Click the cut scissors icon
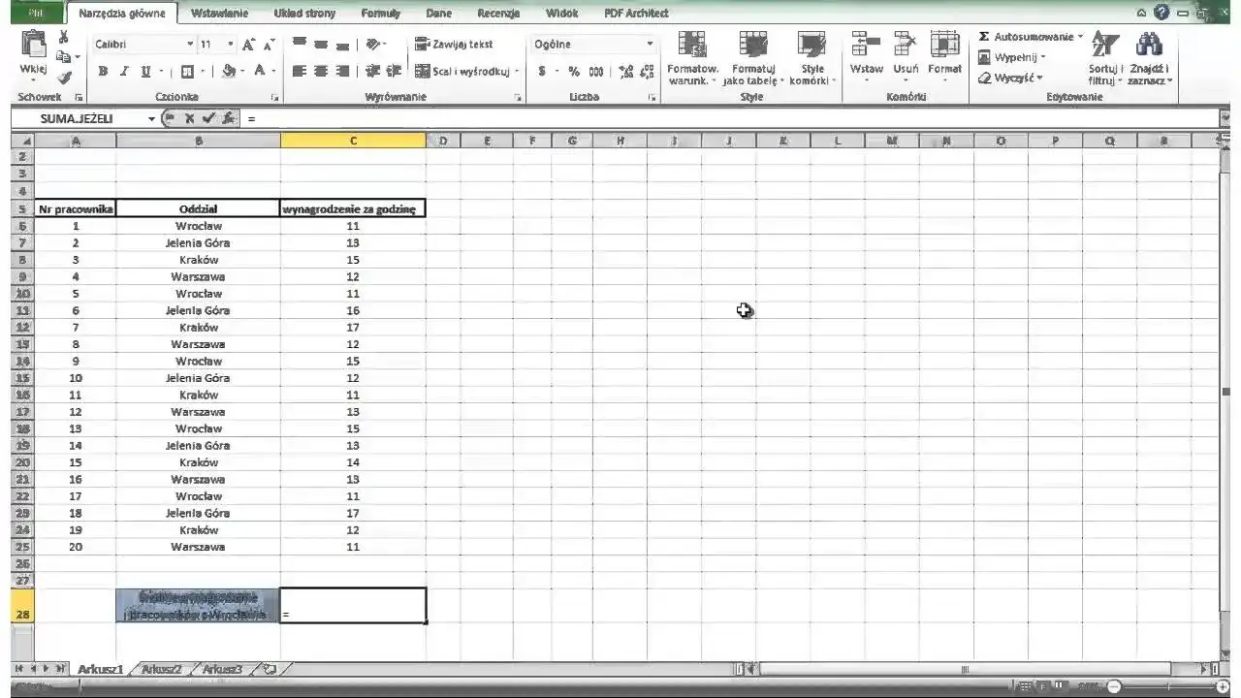Viewport: 1241px width, 698px height. pyautogui.click(x=64, y=37)
